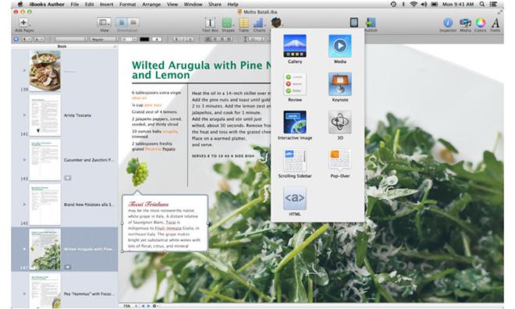
Task: Click the Wilted Arugula recipe title
Action: (x=201, y=70)
